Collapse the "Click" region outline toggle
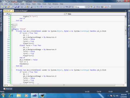 (12, 29)
